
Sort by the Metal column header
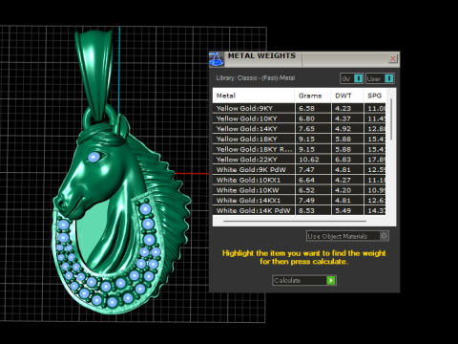[x=254, y=96]
